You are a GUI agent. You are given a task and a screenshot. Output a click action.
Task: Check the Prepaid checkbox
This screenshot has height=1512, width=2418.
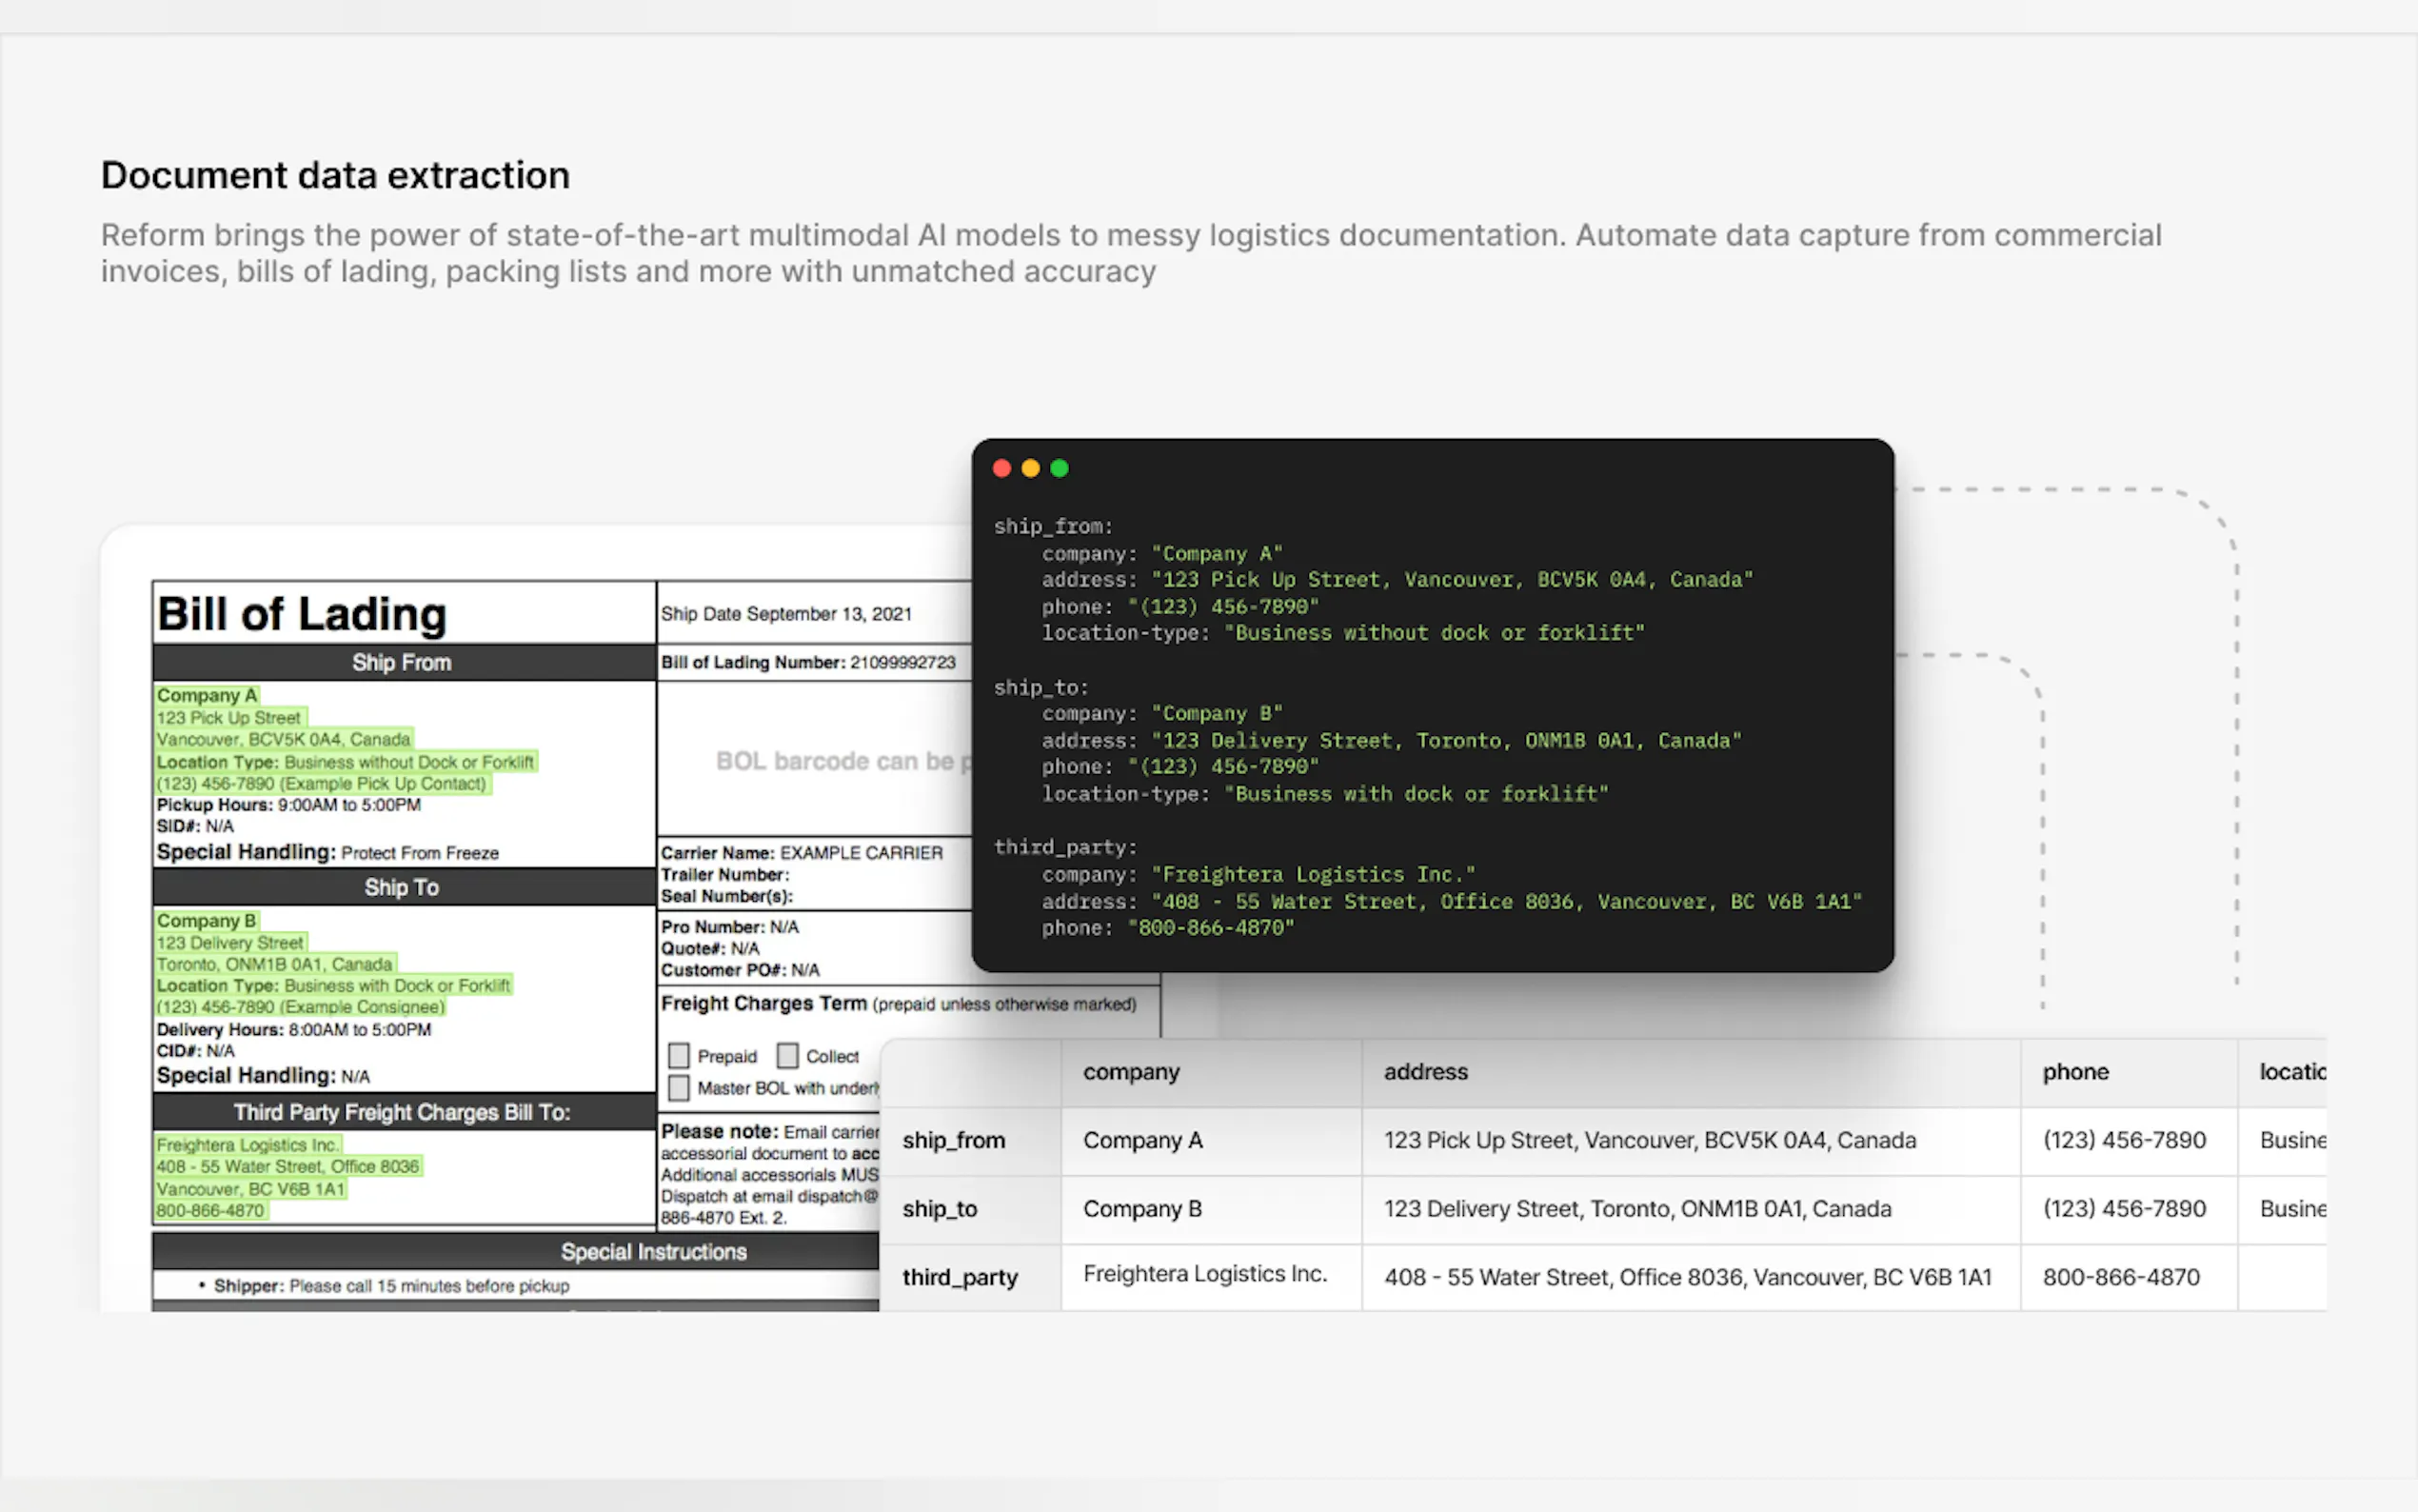coord(679,1056)
